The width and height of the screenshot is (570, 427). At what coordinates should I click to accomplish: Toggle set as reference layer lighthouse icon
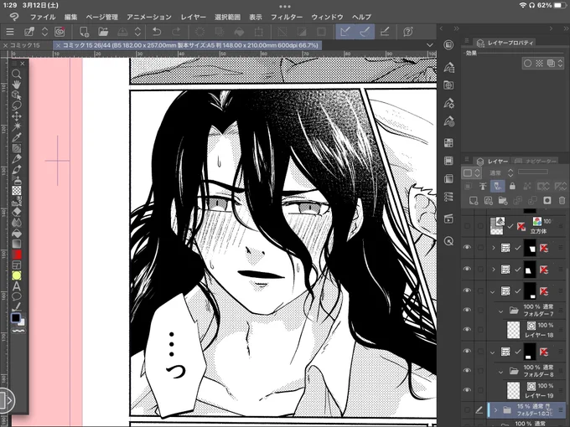click(483, 186)
